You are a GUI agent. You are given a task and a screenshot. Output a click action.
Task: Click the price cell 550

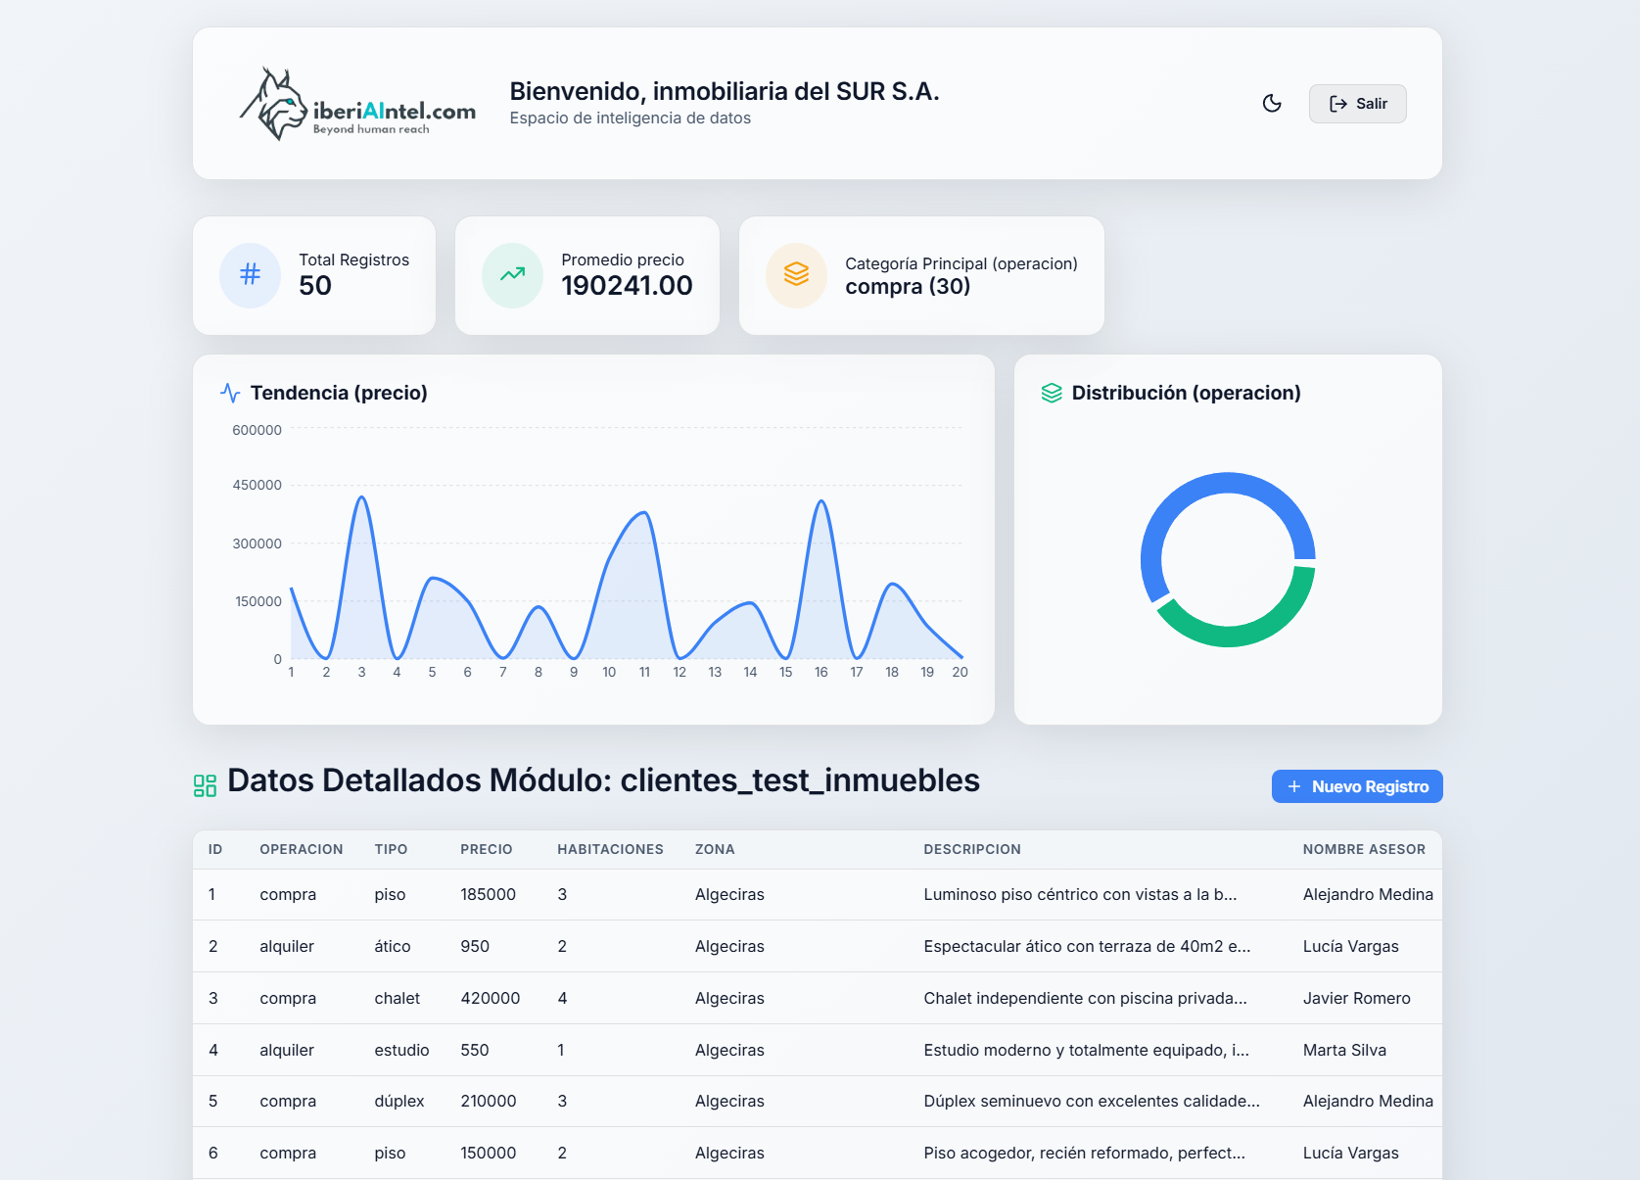pyautogui.click(x=475, y=1050)
